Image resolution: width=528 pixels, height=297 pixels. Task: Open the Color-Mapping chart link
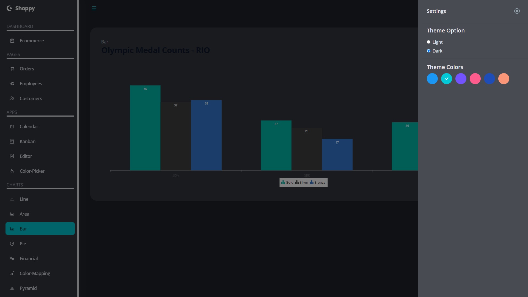point(35,273)
